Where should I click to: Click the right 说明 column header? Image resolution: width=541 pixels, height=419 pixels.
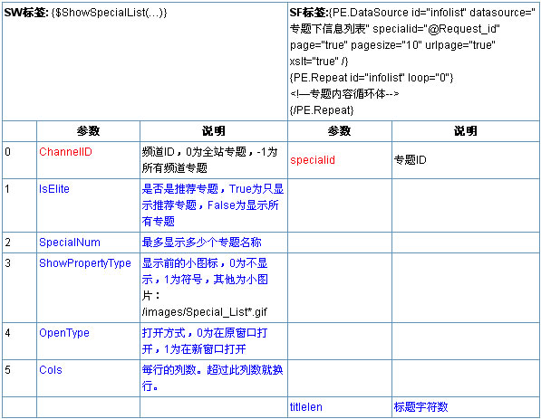point(466,131)
